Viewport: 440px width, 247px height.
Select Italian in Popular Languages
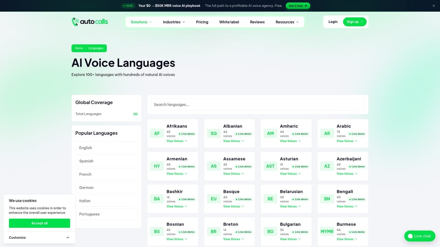click(x=107, y=201)
